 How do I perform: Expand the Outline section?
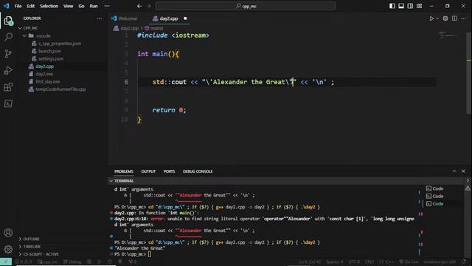(x=31, y=239)
